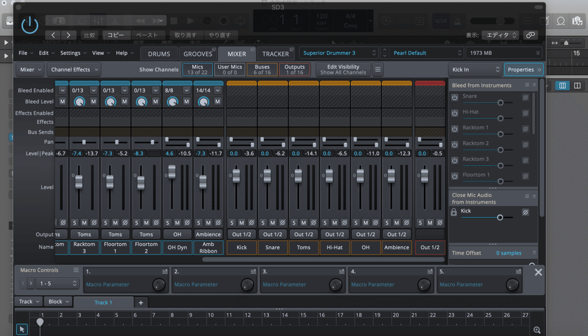The height and width of the screenshot is (336, 588).
Task: Click the arrow pointer tool icon bottom left
Action: (22, 329)
